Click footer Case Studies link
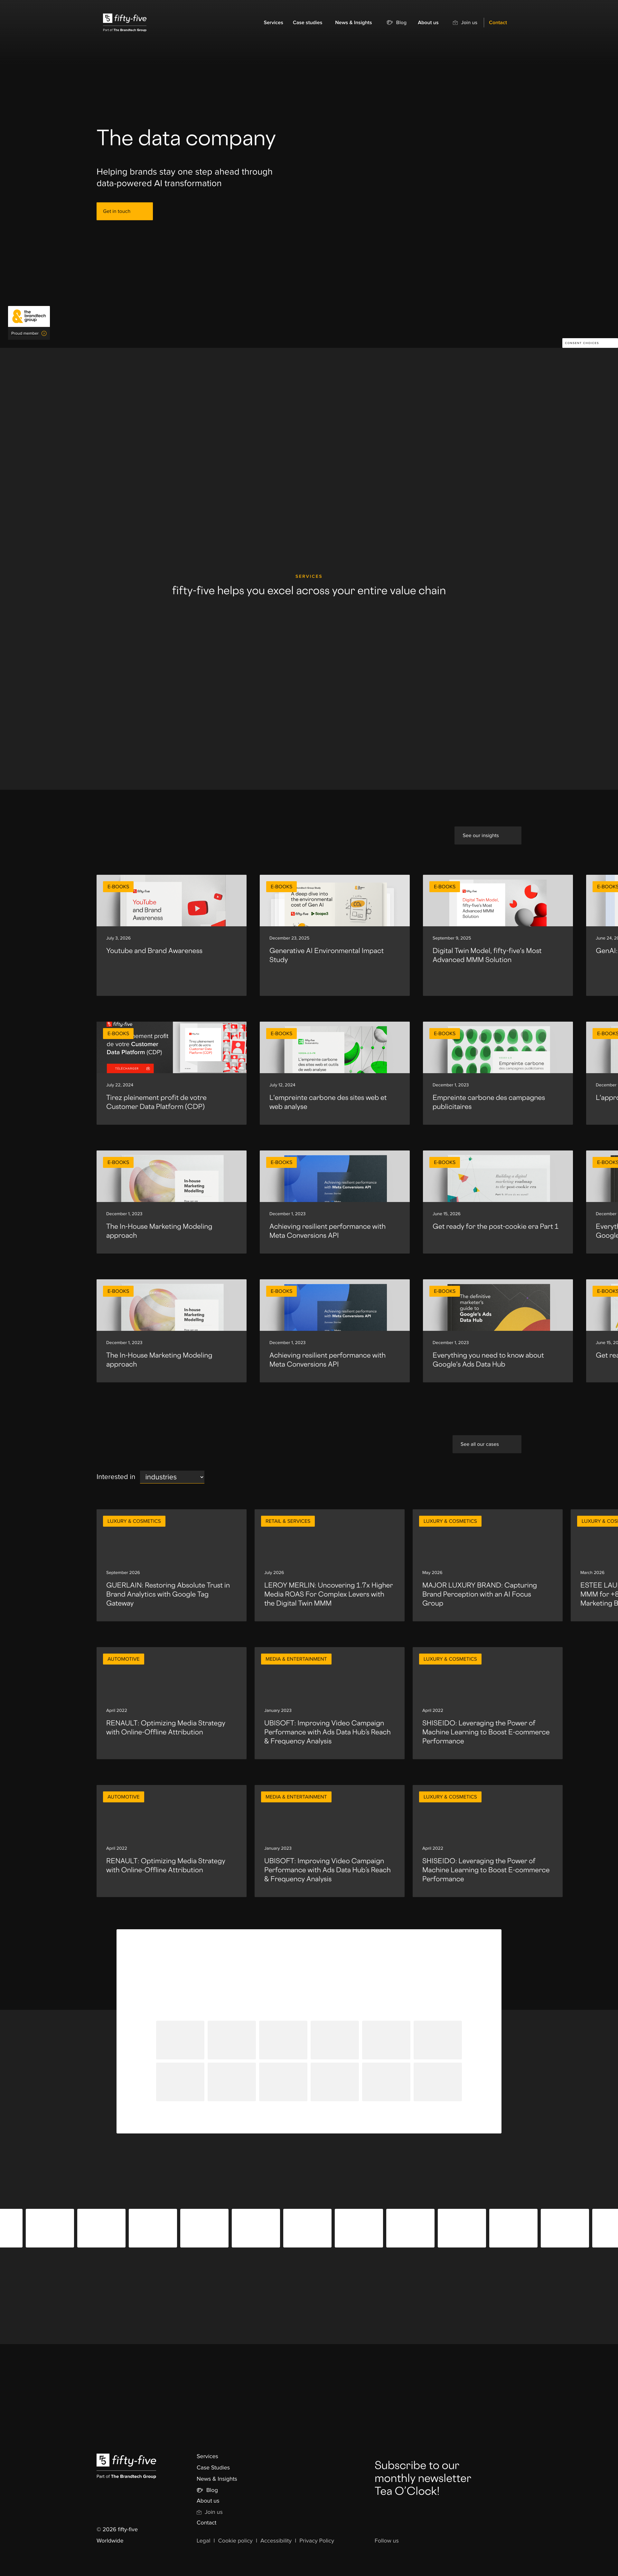 point(213,2468)
